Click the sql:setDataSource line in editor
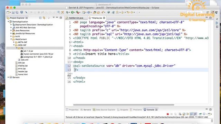The width and height of the screenshot is (221, 124). 124,66
